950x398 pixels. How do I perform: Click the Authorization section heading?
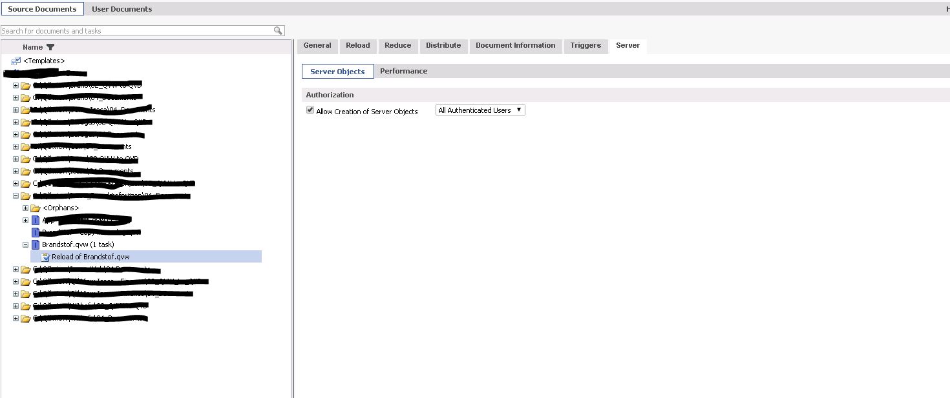[330, 95]
